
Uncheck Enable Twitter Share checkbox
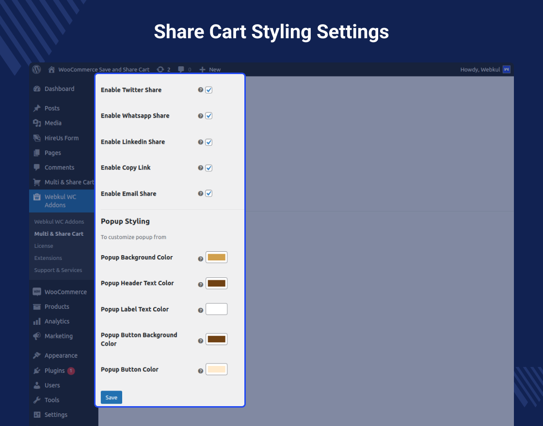[209, 90]
